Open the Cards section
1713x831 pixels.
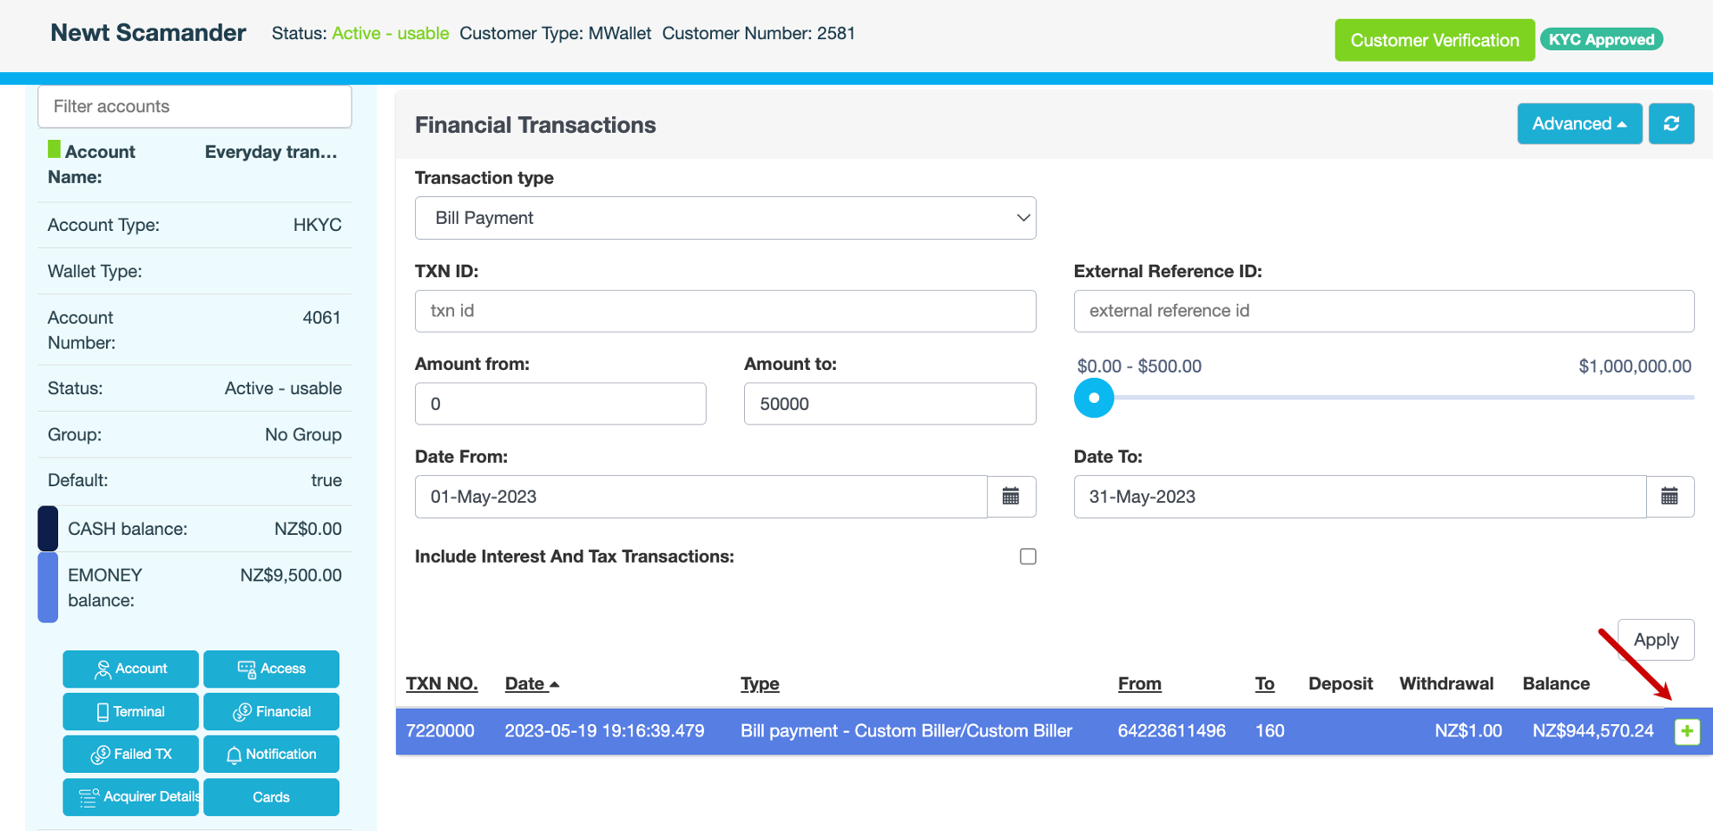(x=271, y=797)
